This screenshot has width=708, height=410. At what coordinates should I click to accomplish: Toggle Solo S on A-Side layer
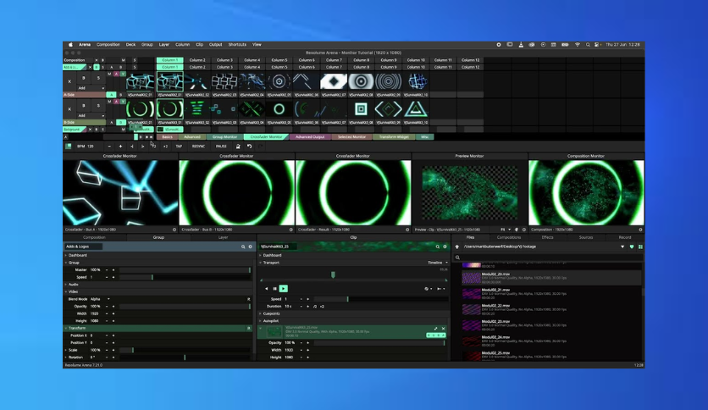point(98,78)
